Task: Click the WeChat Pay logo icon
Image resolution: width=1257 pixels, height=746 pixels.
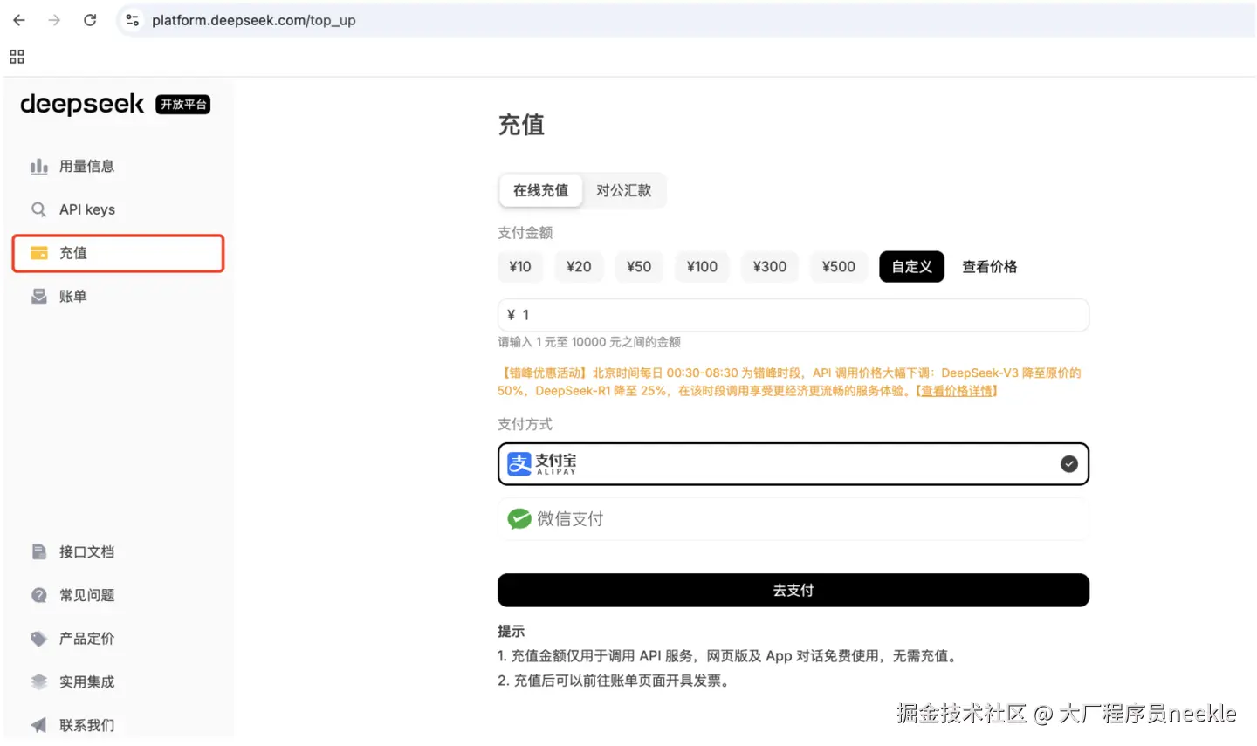Action: 519,519
